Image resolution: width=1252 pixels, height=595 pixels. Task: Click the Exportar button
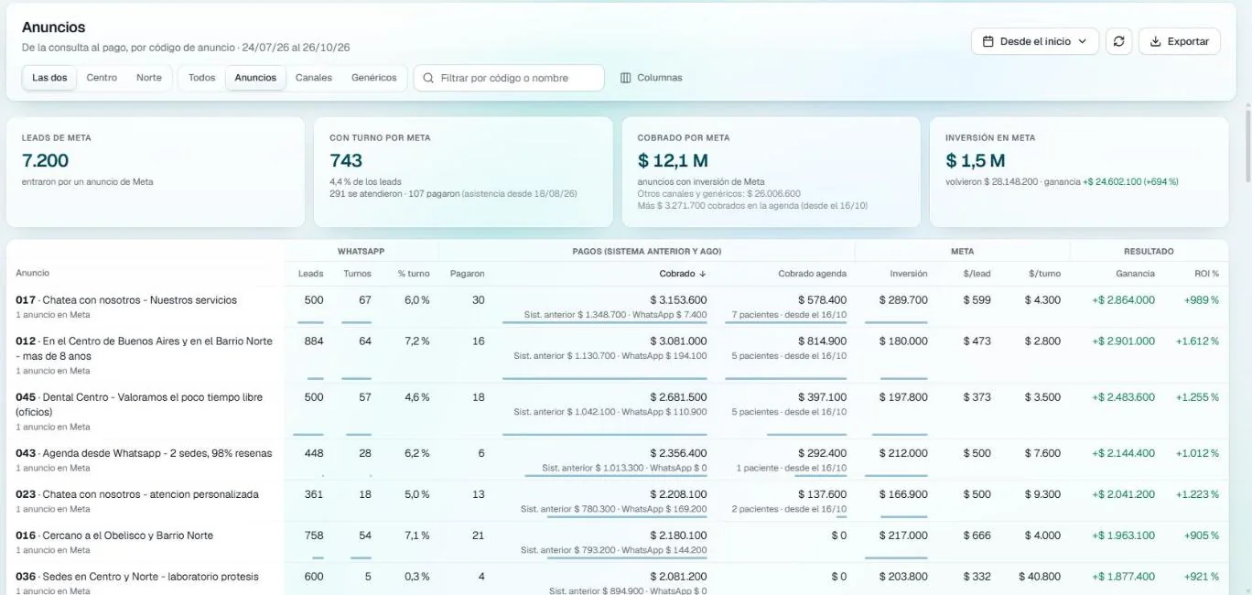click(x=1179, y=41)
